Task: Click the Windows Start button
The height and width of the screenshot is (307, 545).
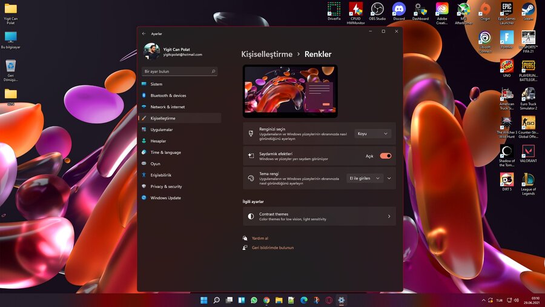Action: tap(203, 300)
